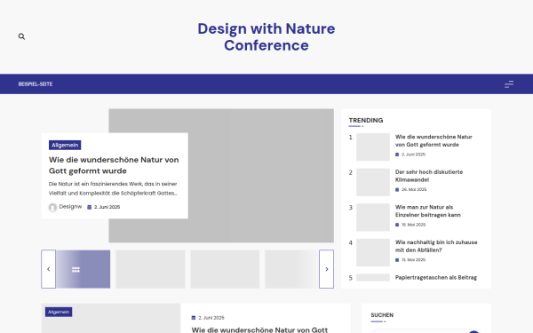Click 13. Mai 2025 date in trending
Viewport: 533px width, 333px height.
[x=414, y=260]
